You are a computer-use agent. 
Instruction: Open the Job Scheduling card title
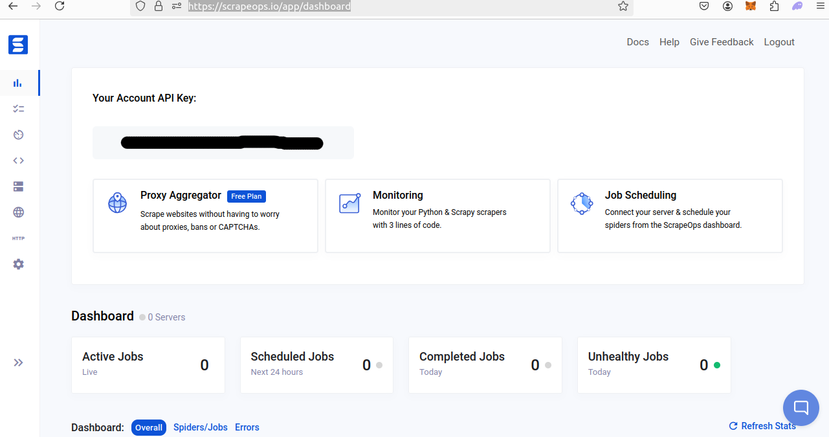pyautogui.click(x=641, y=196)
